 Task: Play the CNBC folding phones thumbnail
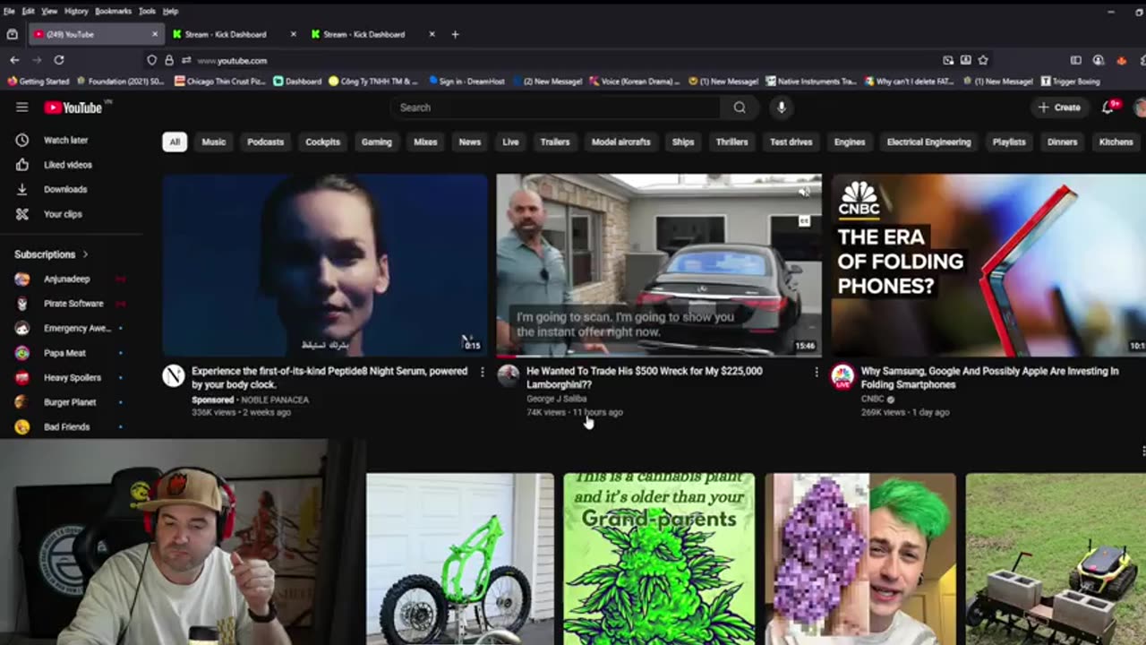click(x=988, y=265)
